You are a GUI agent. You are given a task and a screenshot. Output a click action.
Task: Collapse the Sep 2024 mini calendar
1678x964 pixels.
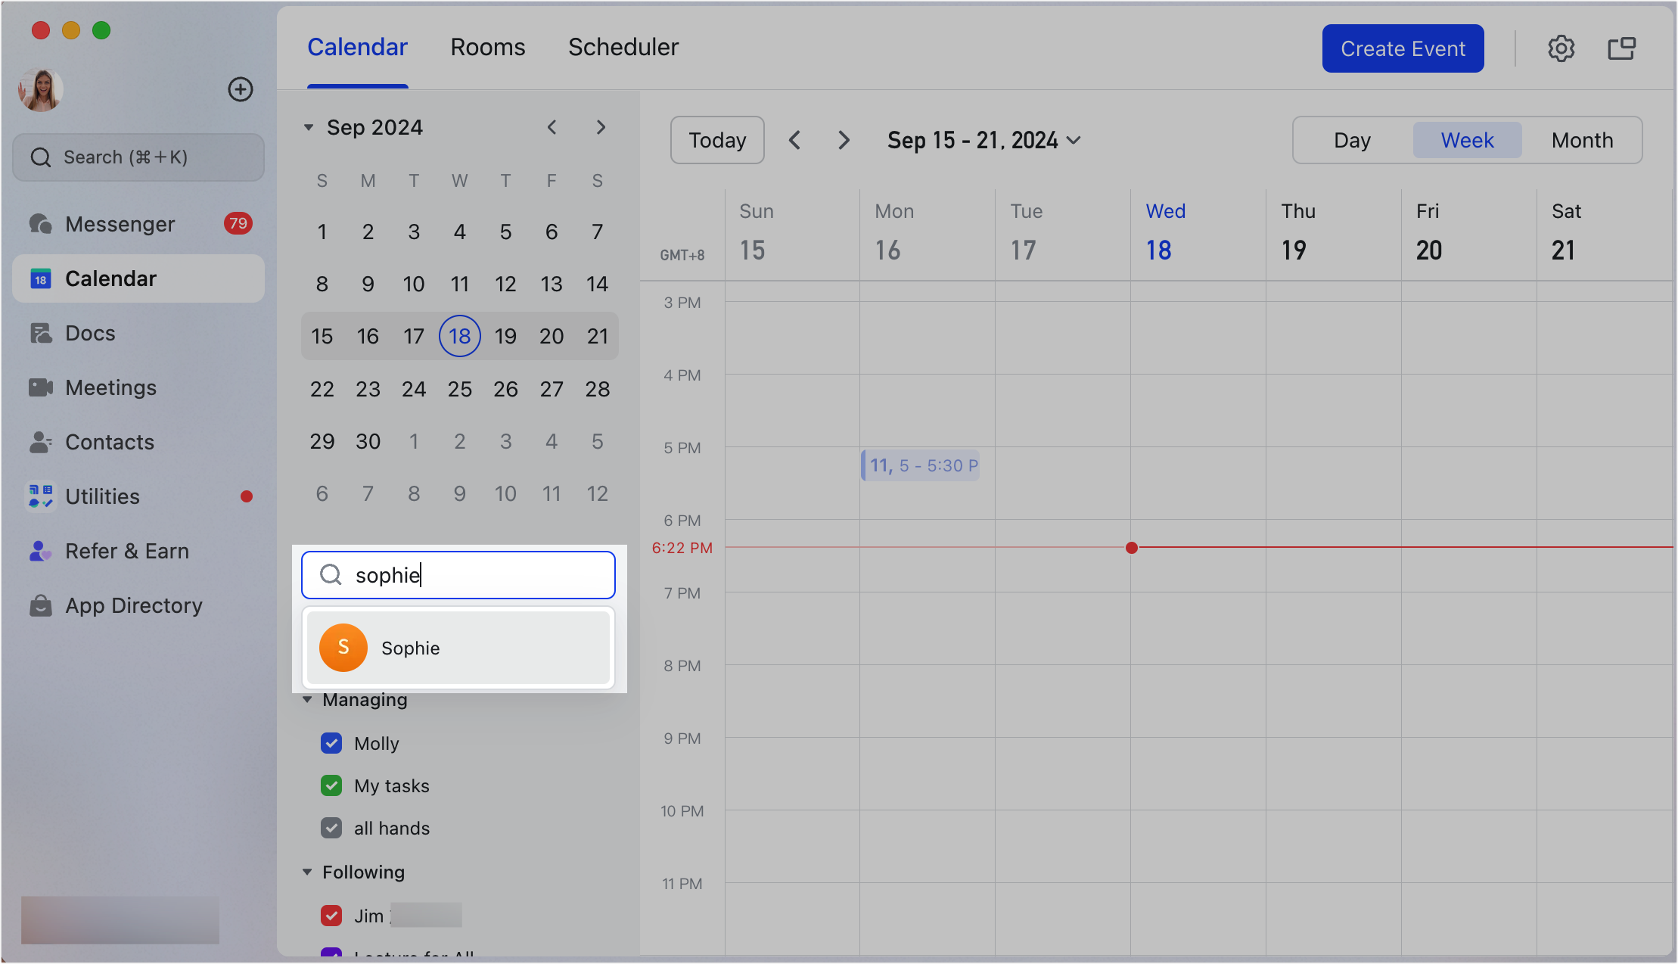pyautogui.click(x=308, y=127)
